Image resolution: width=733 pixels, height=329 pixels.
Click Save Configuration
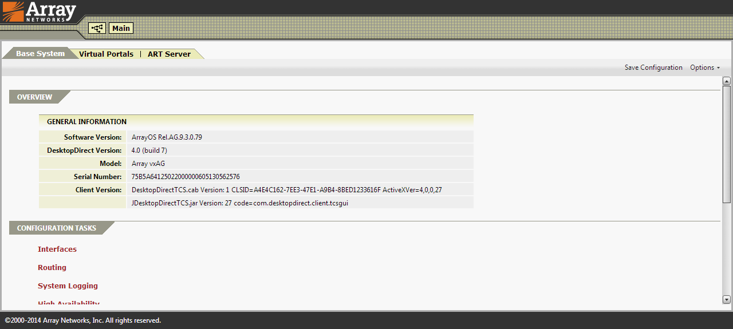(x=653, y=68)
